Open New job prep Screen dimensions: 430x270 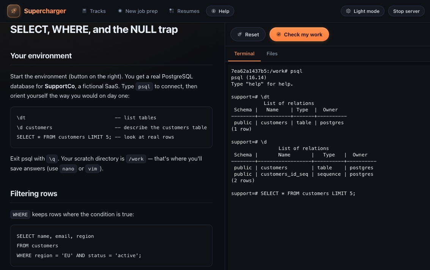pos(138,11)
